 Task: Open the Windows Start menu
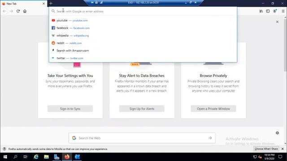[x=5, y=157]
